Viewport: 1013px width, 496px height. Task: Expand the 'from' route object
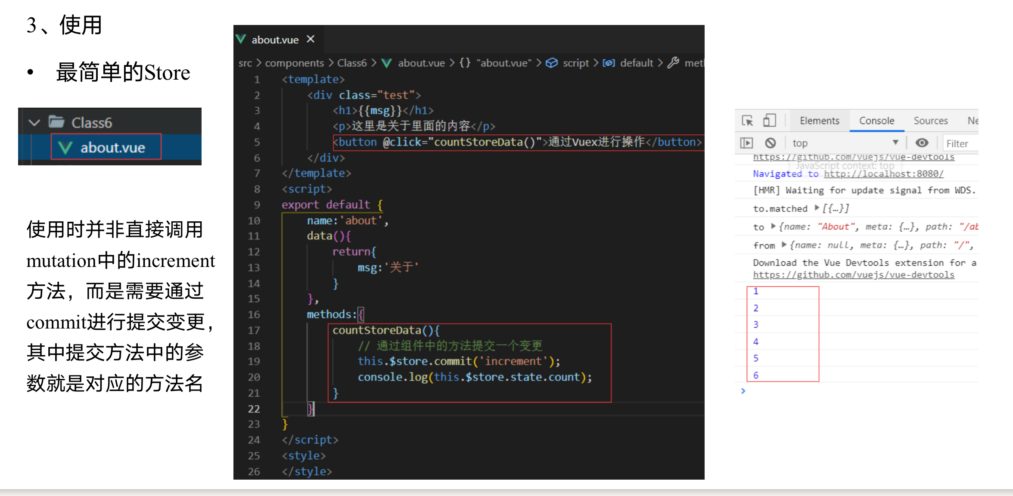(784, 245)
